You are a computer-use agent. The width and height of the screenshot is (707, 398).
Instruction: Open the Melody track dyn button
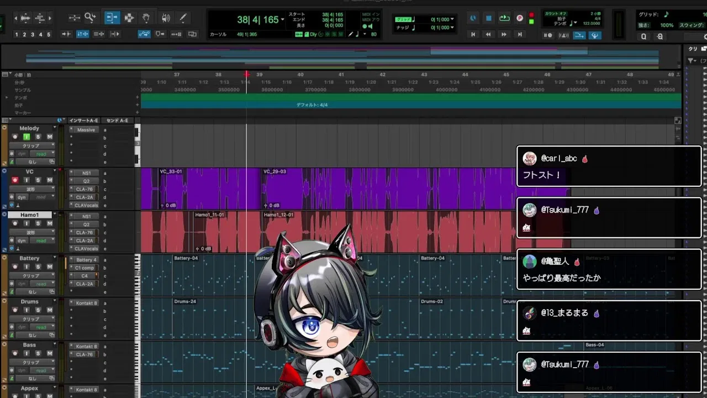point(22,154)
